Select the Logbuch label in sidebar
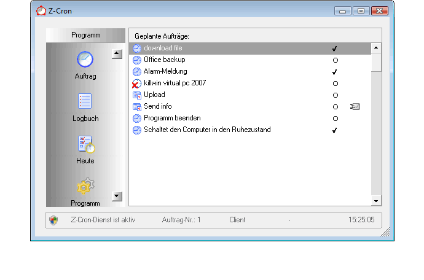This screenshot has height=280, width=424. [x=85, y=119]
